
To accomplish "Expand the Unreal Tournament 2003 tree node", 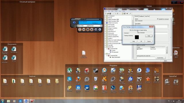I will (x=105, y=43).
